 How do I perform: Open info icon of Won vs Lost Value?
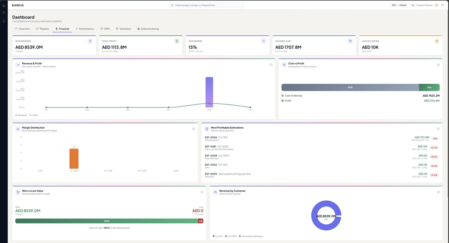pyautogui.click(x=202, y=192)
